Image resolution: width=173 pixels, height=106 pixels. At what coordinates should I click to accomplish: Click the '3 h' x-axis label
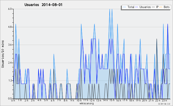(x=33, y=101)
